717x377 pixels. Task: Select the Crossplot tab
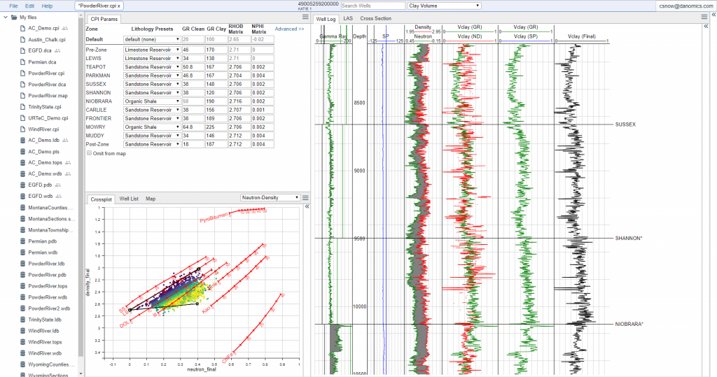[101, 199]
